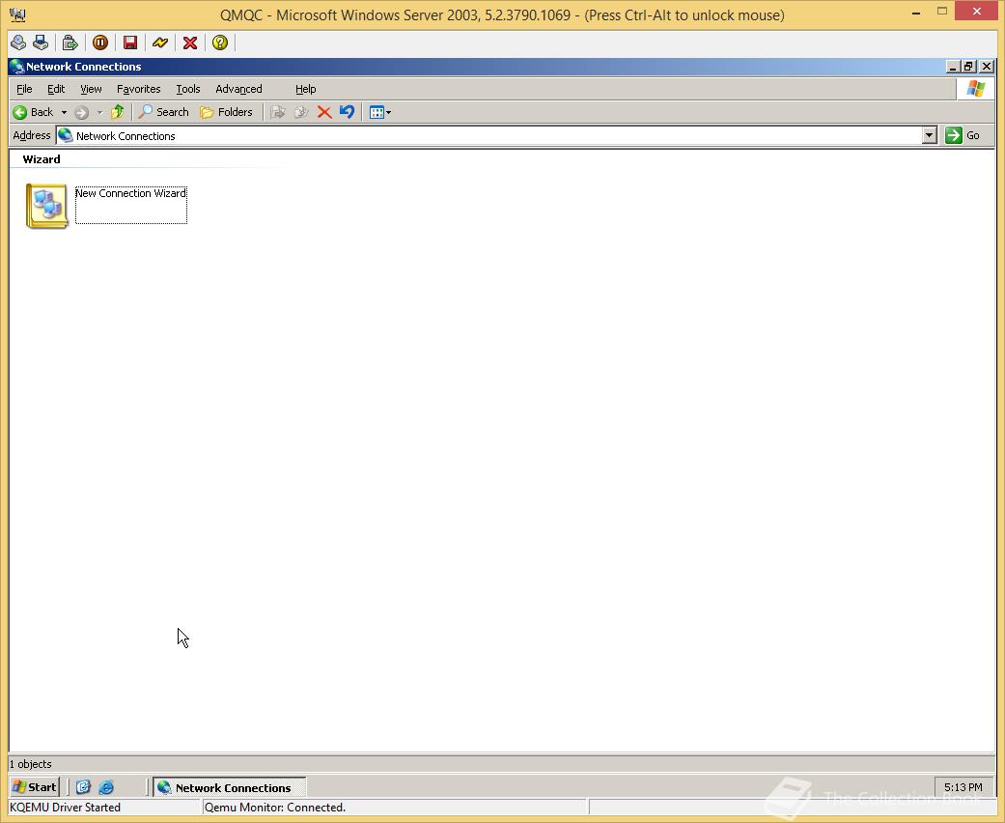Click the 5:13 PM taskbar clock
The width and height of the screenshot is (1005, 823).
coord(963,787)
